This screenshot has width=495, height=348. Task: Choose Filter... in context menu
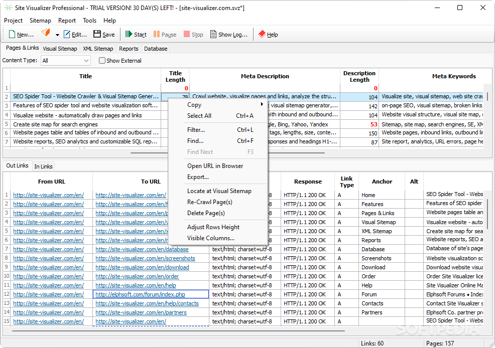click(218, 130)
